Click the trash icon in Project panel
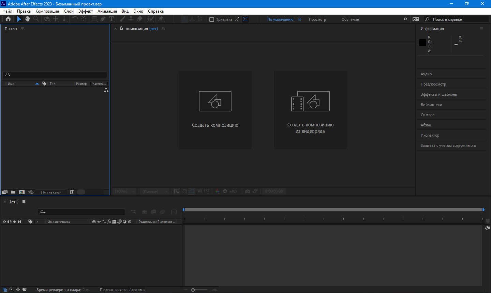 72,192
